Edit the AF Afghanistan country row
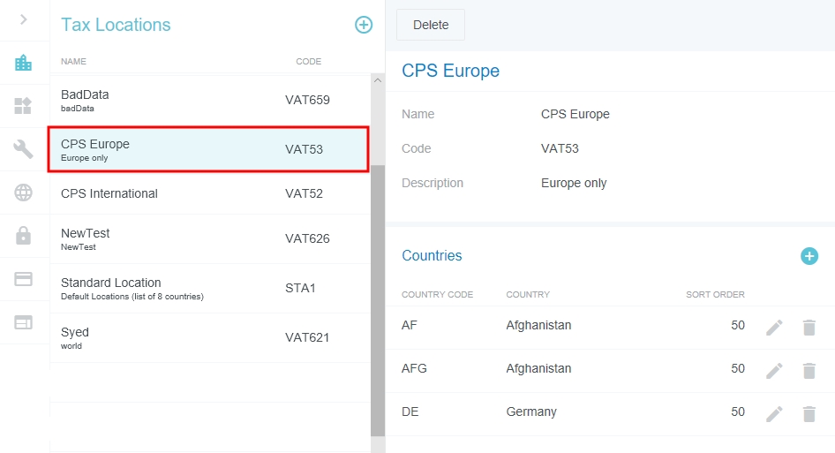 click(x=774, y=328)
